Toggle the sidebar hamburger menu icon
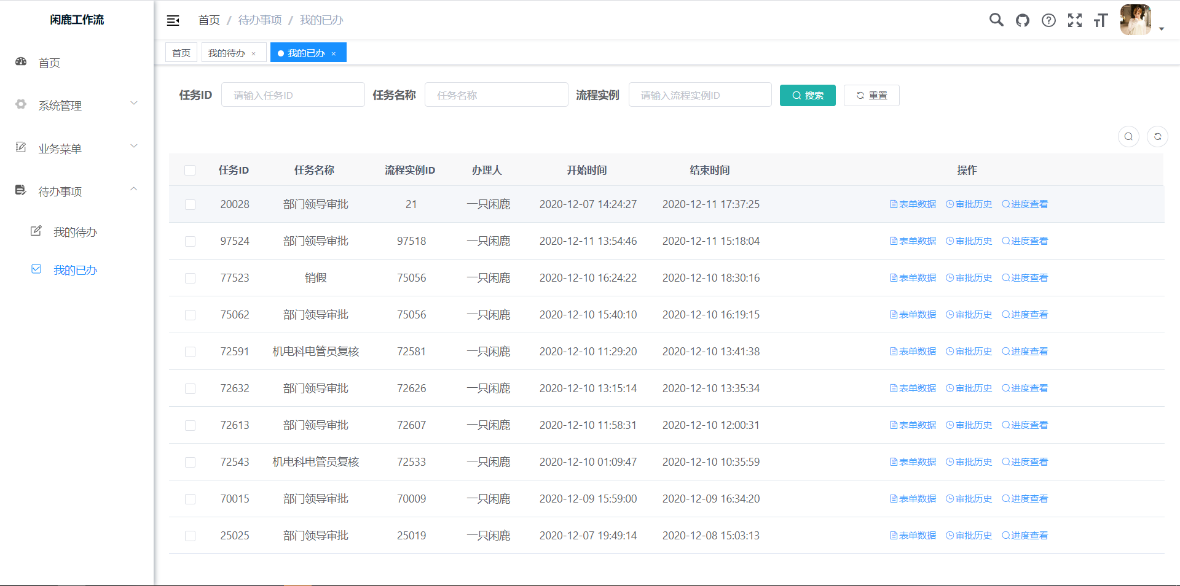This screenshot has height=586, width=1180. click(x=173, y=20)
